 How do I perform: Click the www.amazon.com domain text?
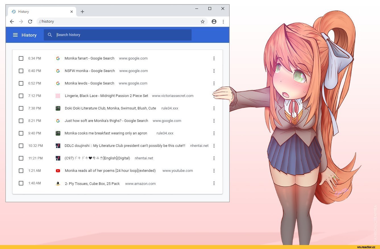coord(140,184)
